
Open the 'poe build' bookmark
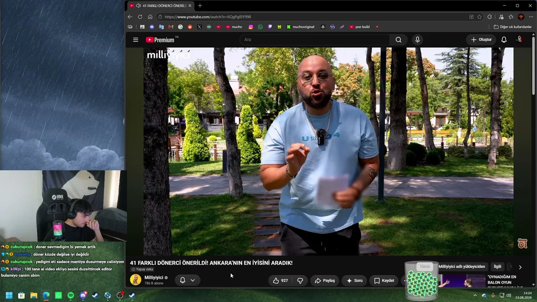click(360, 27)
